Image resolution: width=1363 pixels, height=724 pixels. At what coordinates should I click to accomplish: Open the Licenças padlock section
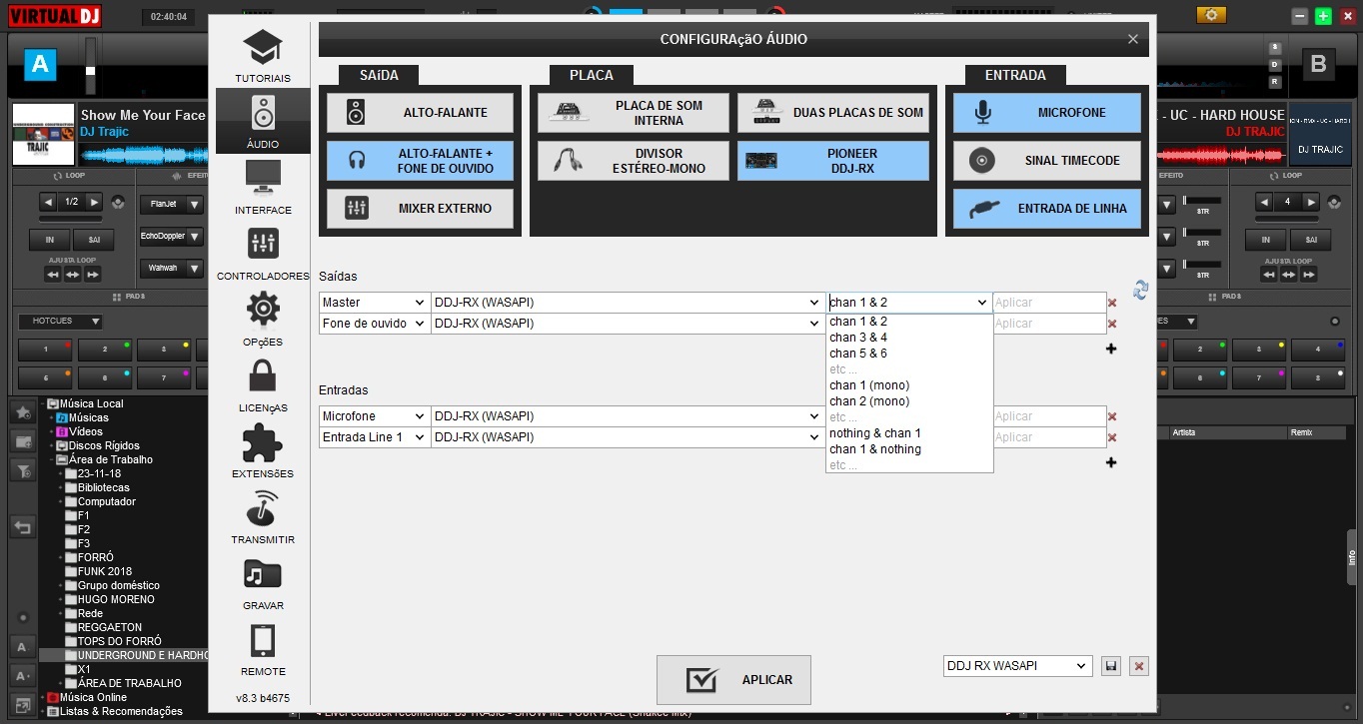tap(263, 385)
